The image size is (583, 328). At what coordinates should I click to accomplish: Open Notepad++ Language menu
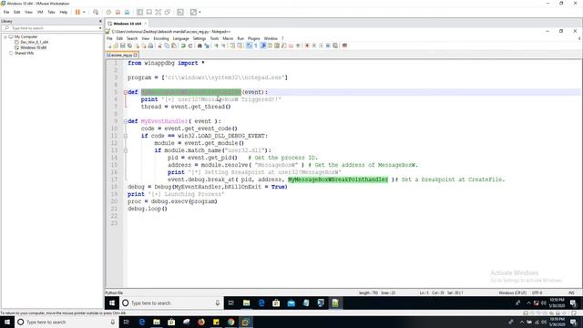pyautogui.click(x=181, y=38)
